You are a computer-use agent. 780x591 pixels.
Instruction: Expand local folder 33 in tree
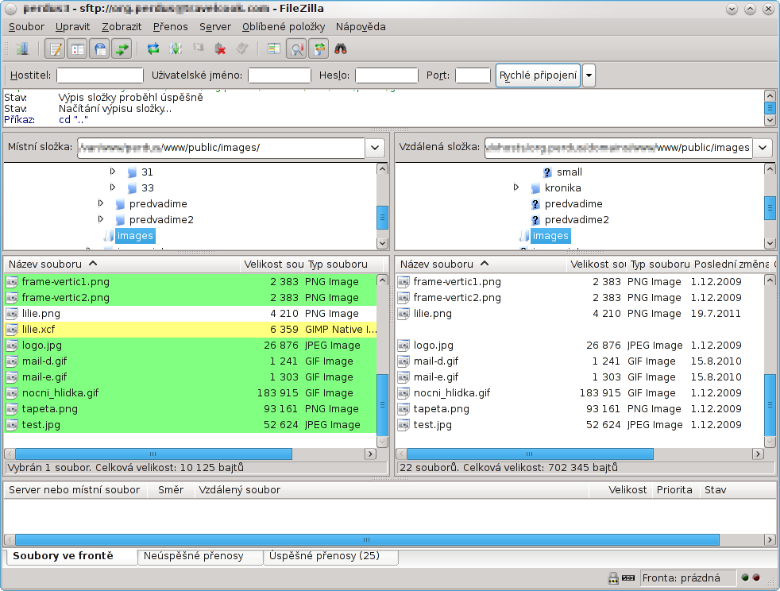tap(113, 187)
